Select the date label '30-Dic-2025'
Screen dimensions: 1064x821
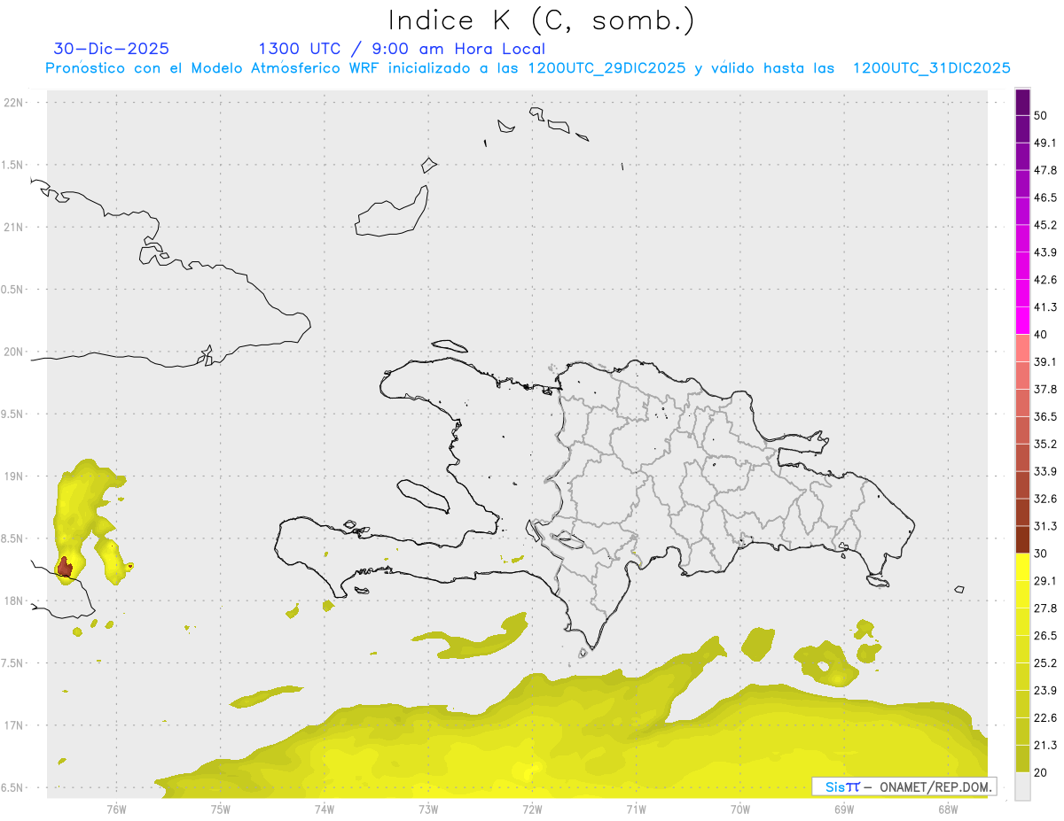click(x=111, y=49)
